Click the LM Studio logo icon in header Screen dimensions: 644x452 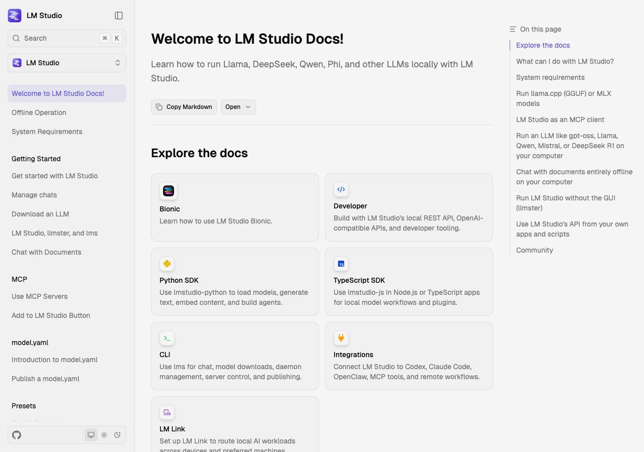point(15,16)
